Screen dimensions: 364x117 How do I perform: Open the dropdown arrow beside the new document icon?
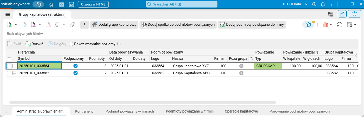16,25
